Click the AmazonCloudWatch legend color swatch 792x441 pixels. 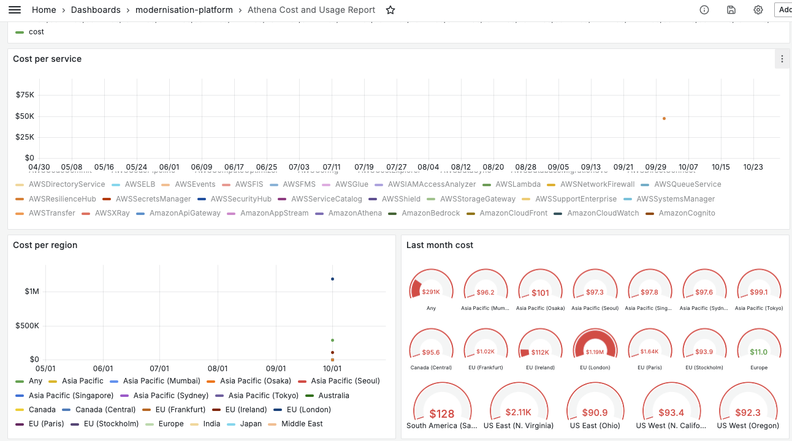[558, 213]
